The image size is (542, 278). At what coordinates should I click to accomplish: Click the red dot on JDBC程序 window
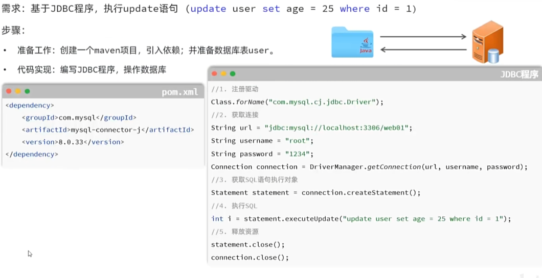(214, 73)
